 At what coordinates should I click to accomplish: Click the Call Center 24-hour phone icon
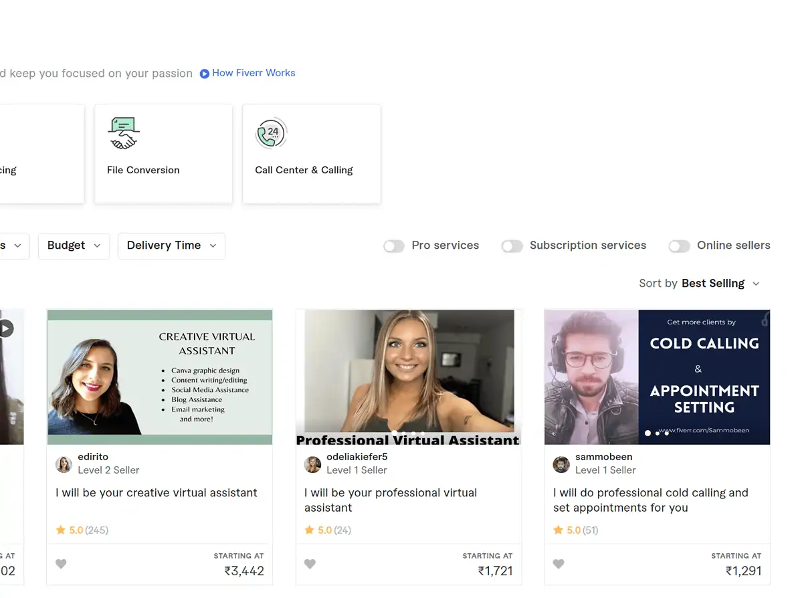(271, 133)
